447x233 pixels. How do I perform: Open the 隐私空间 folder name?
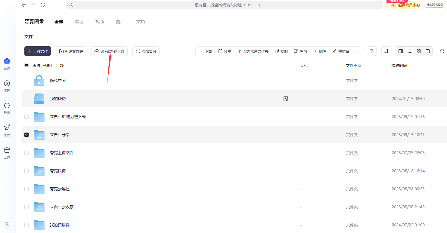(58, 81)
